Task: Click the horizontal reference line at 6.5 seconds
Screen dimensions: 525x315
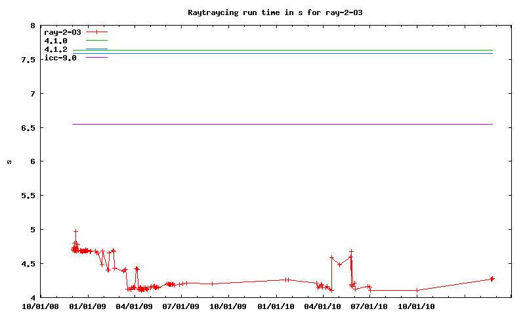Action: click(282, 124)
